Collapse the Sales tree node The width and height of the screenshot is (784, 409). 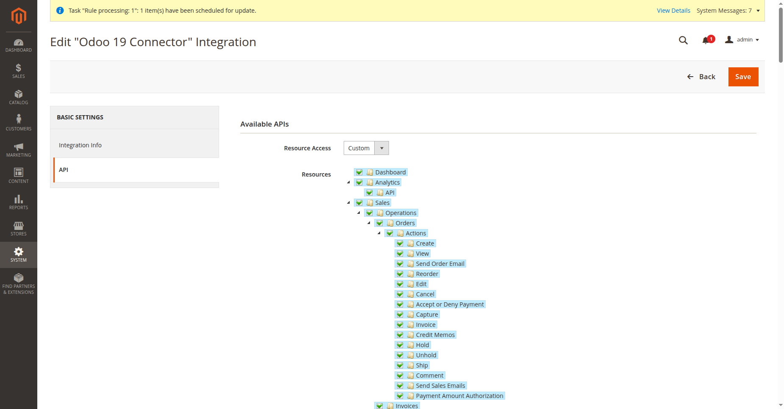pos(349,203)
